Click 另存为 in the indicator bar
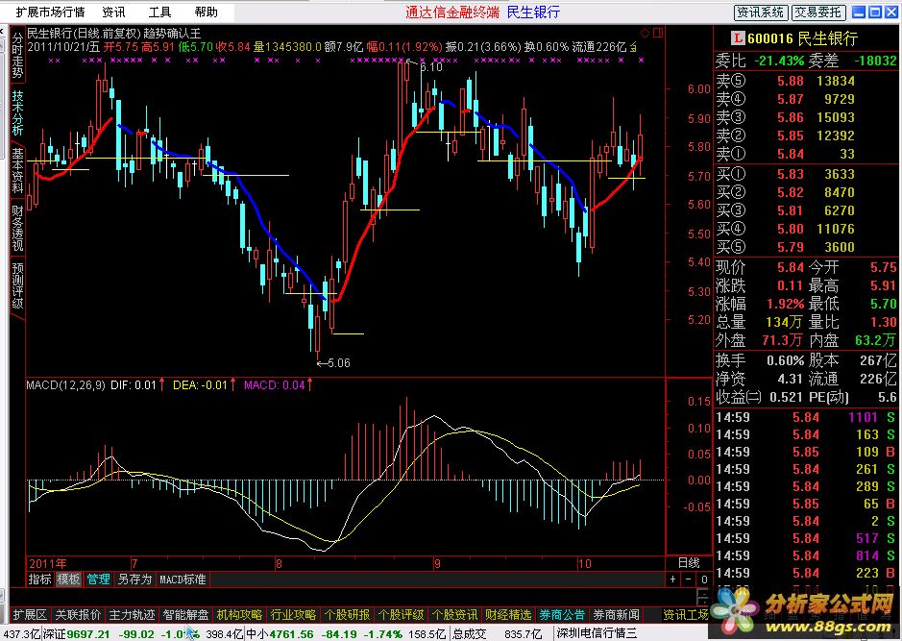The image size is (902, 641). [134, 579]
